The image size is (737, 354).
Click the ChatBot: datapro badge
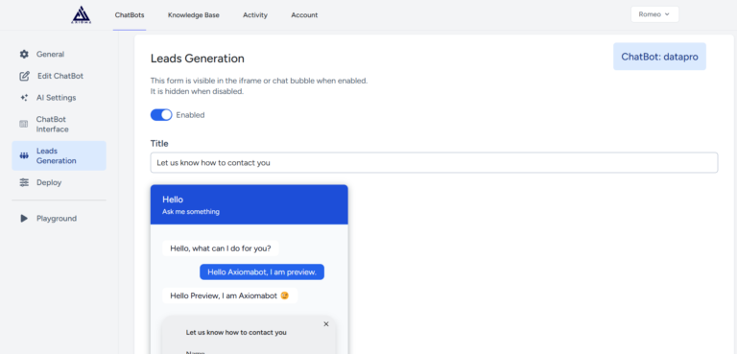(x=659, y=57)
